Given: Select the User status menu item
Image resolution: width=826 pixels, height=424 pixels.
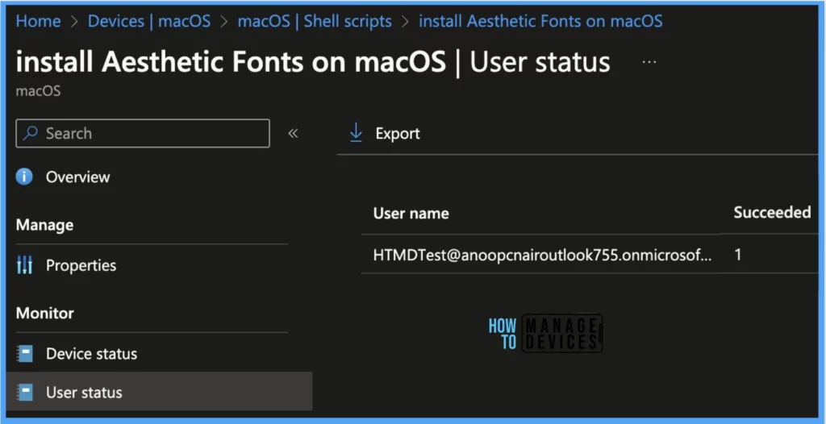Looking at the screenshot, I should 159,391.
